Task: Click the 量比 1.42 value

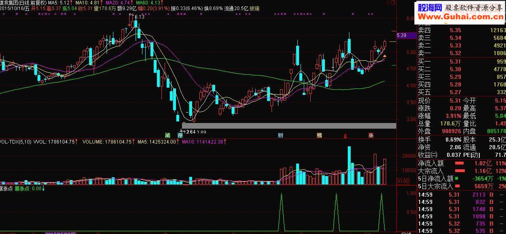Action: click(500, 123)
